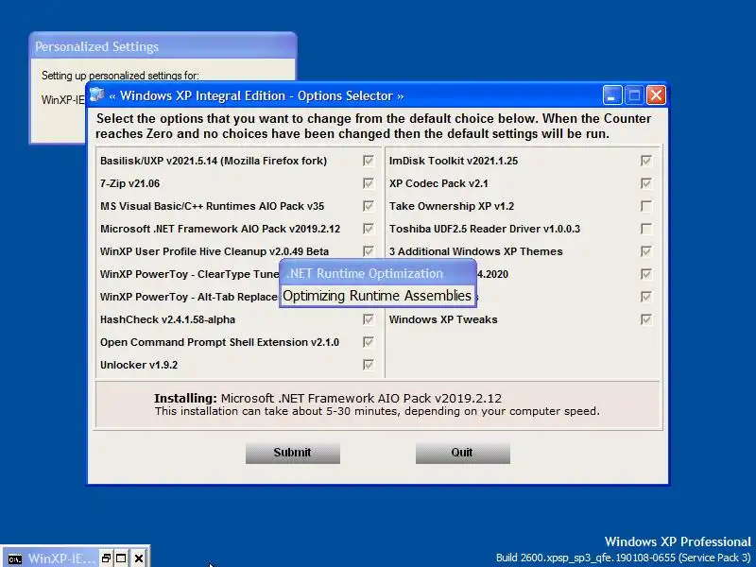
Task: Minimize the Options Selector window
Action: point(612,95)
